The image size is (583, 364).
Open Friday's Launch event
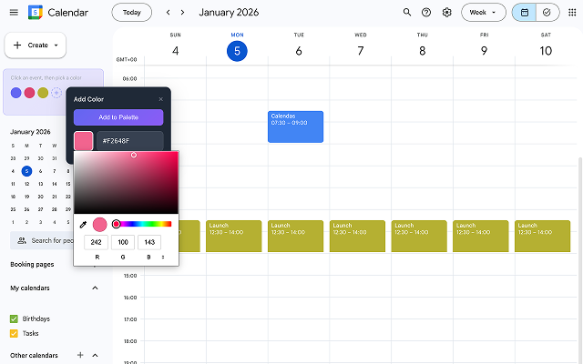point(481,237)
